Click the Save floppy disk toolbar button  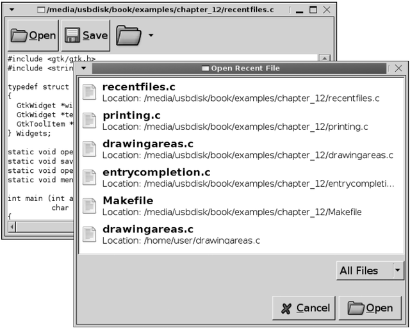coord(85,36)
